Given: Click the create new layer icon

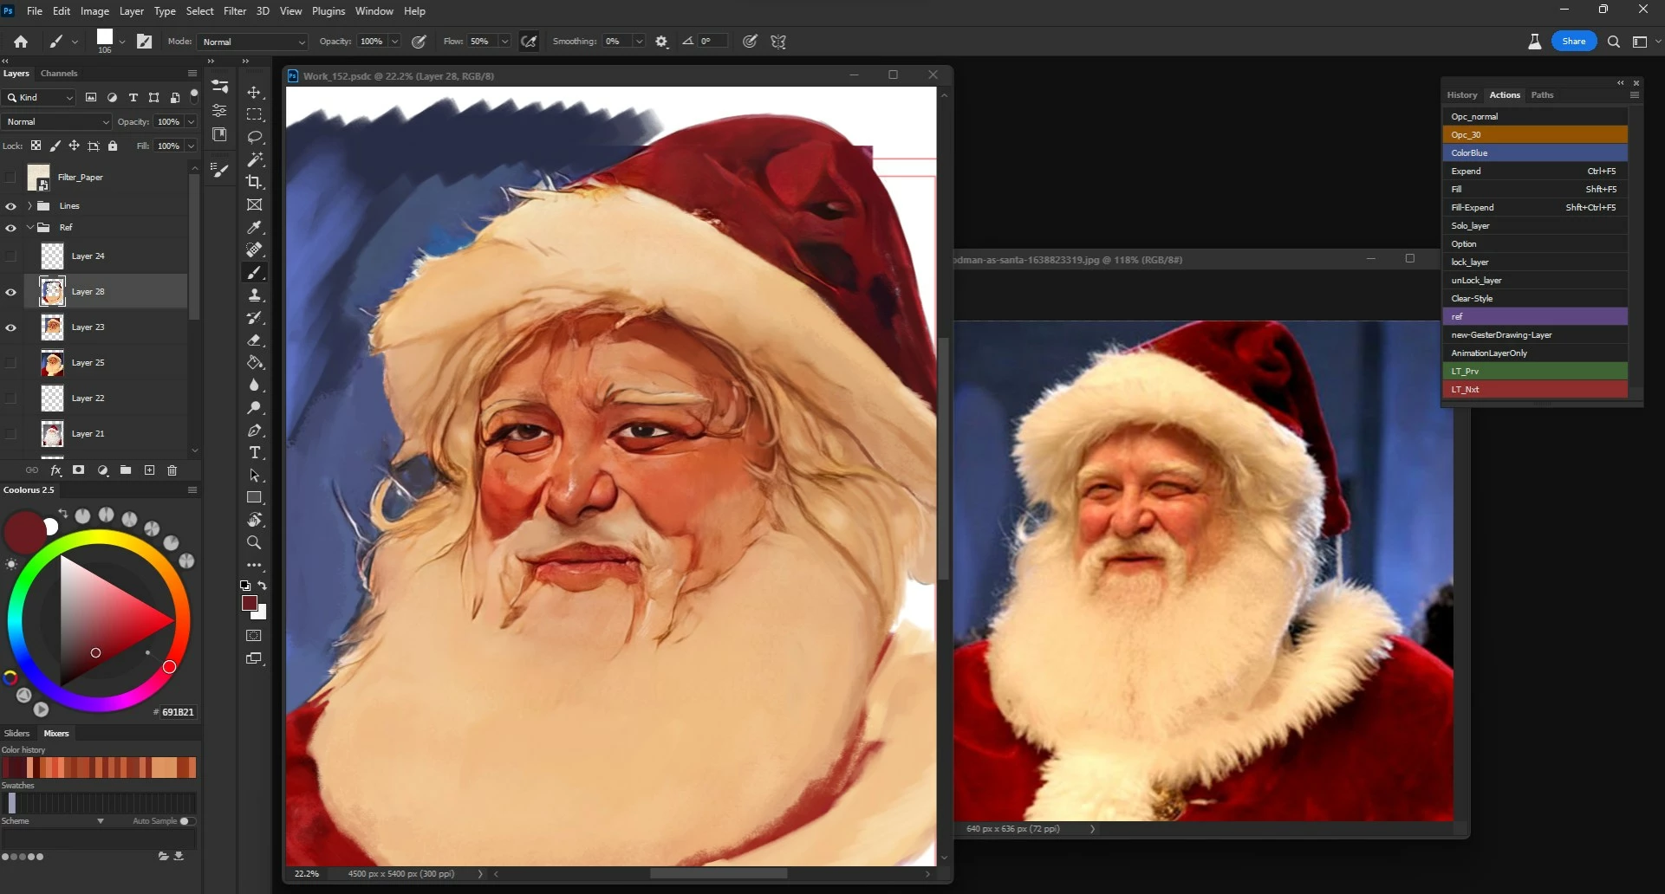Looking at the screenshot, I should [x=149, y=470].
